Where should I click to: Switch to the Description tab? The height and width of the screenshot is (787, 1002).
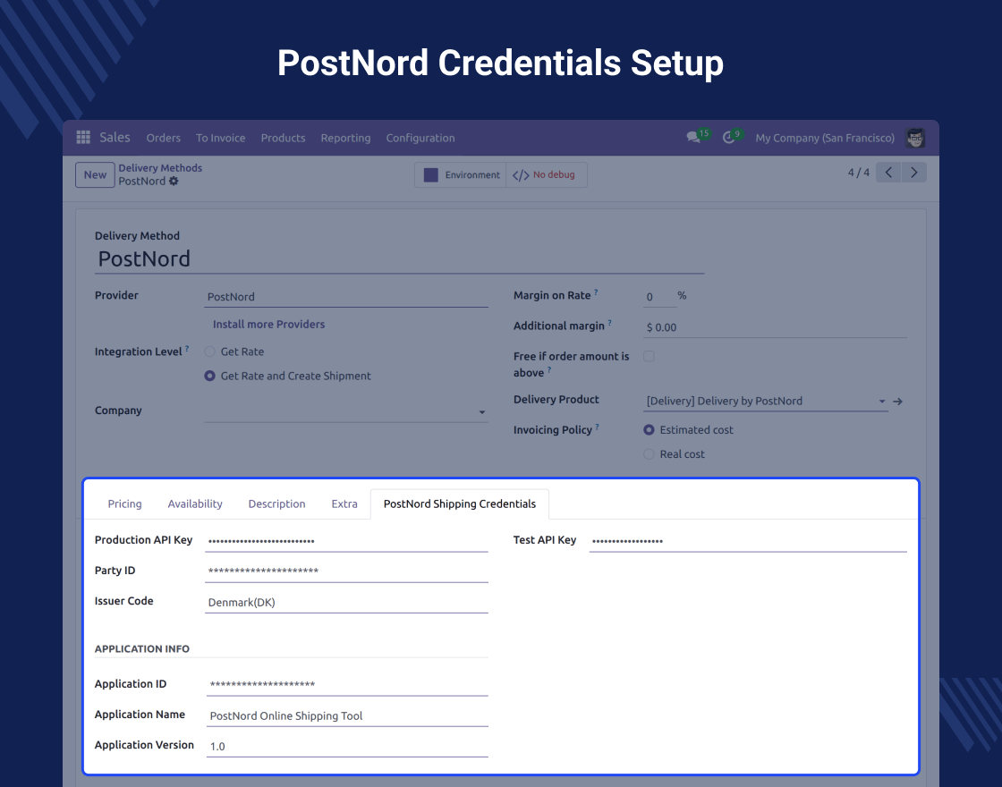(276, 504)
